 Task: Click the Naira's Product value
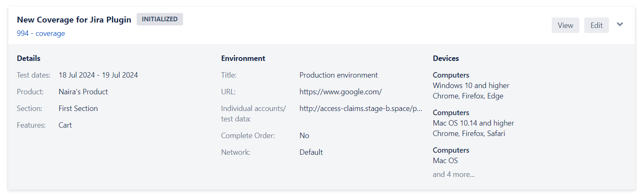[x=83, y=92]
